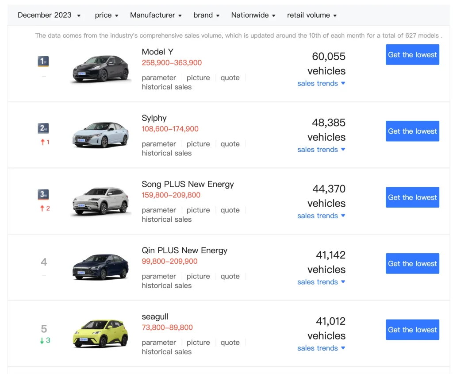Click the rank 3 badge icon

tap(43, 194)
